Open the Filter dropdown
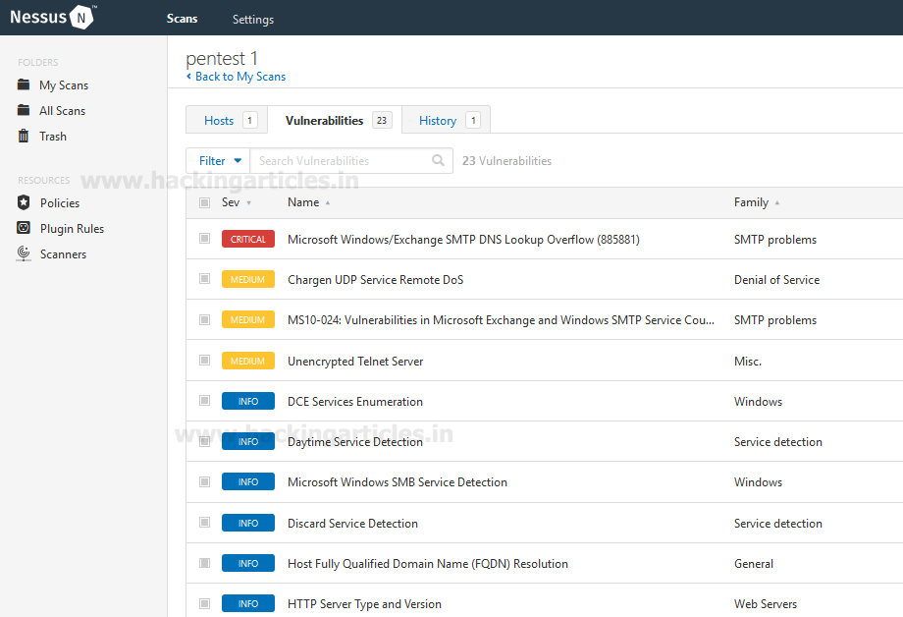 (218, 161)
